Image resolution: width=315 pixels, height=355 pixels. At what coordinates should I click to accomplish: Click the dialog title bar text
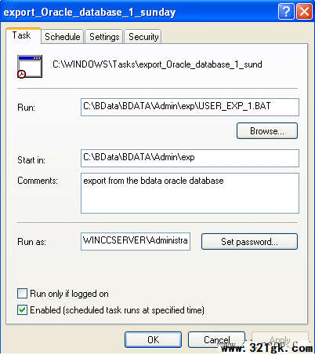click(89, 13)
